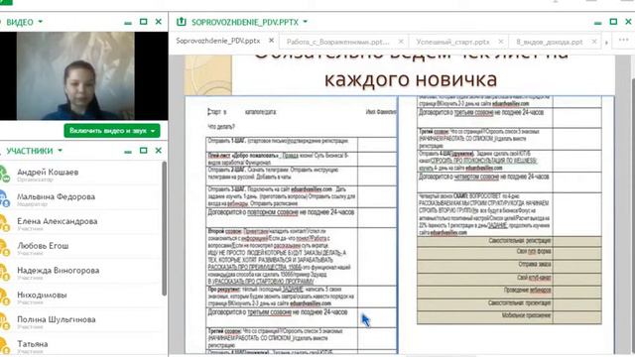This screenshot has height=357, width=635.
Task: Open the ВИДЕО panel dropdown arrow
Action: point(40,22)
